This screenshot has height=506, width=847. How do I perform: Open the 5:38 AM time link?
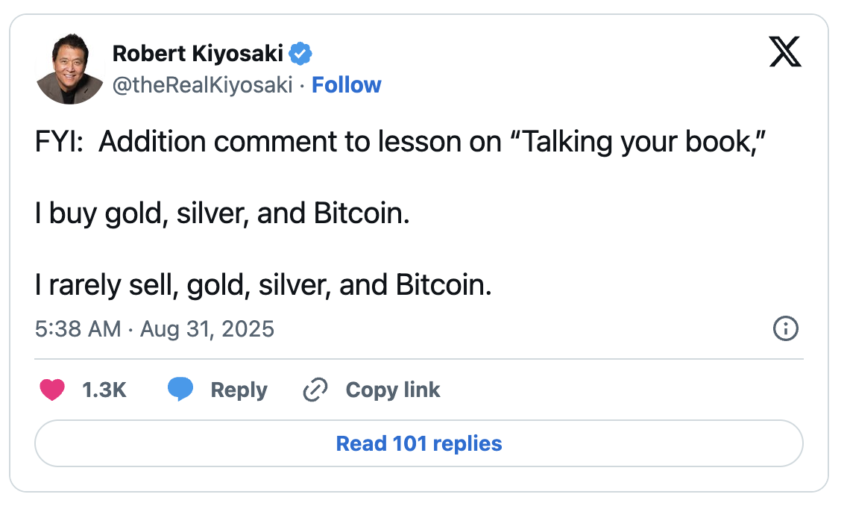(x=78, y=328)
